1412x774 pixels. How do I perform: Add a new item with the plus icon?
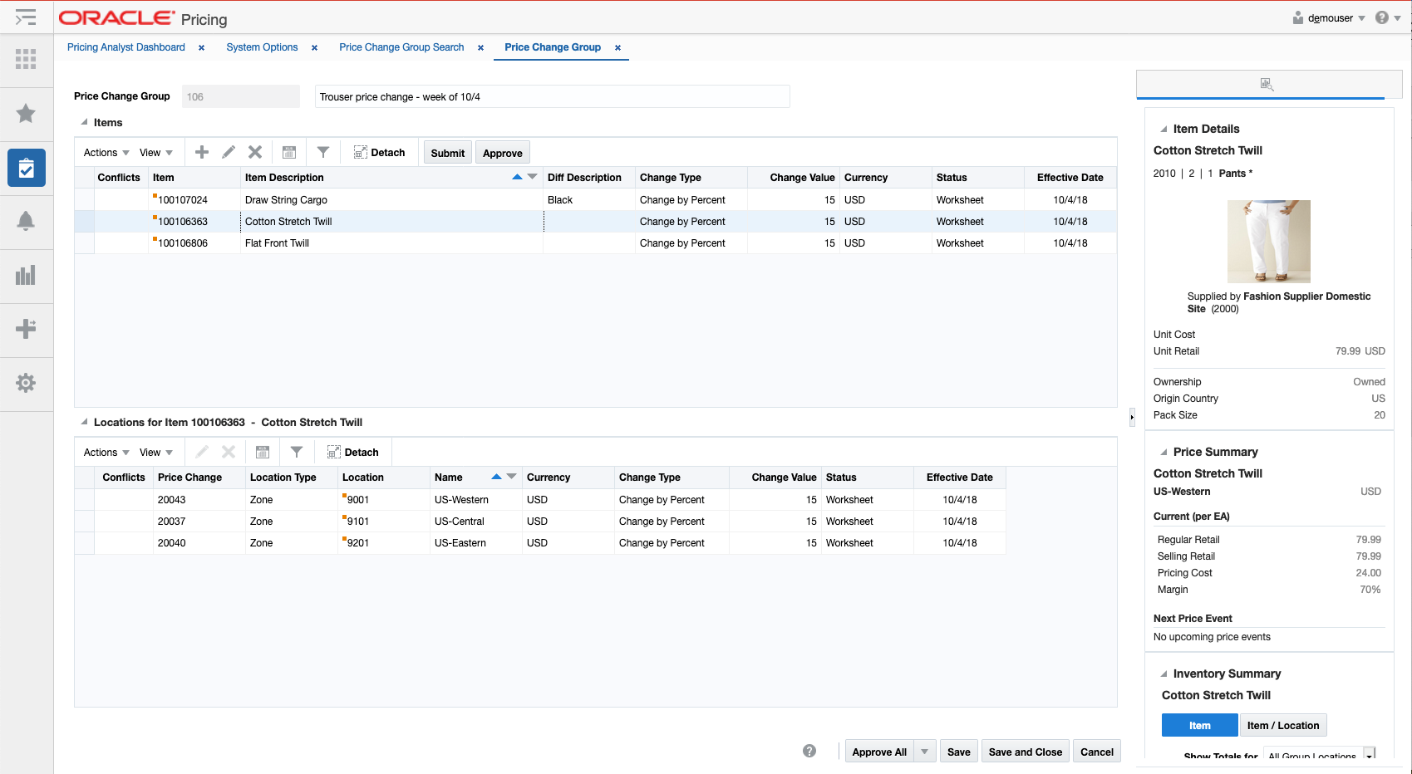(x=201, y=152)
